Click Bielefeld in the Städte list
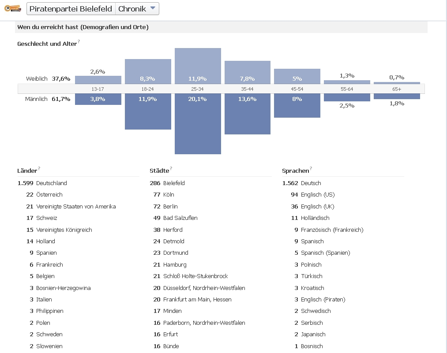Viewport: 447px width, 353px height. [x=174, y=183]
